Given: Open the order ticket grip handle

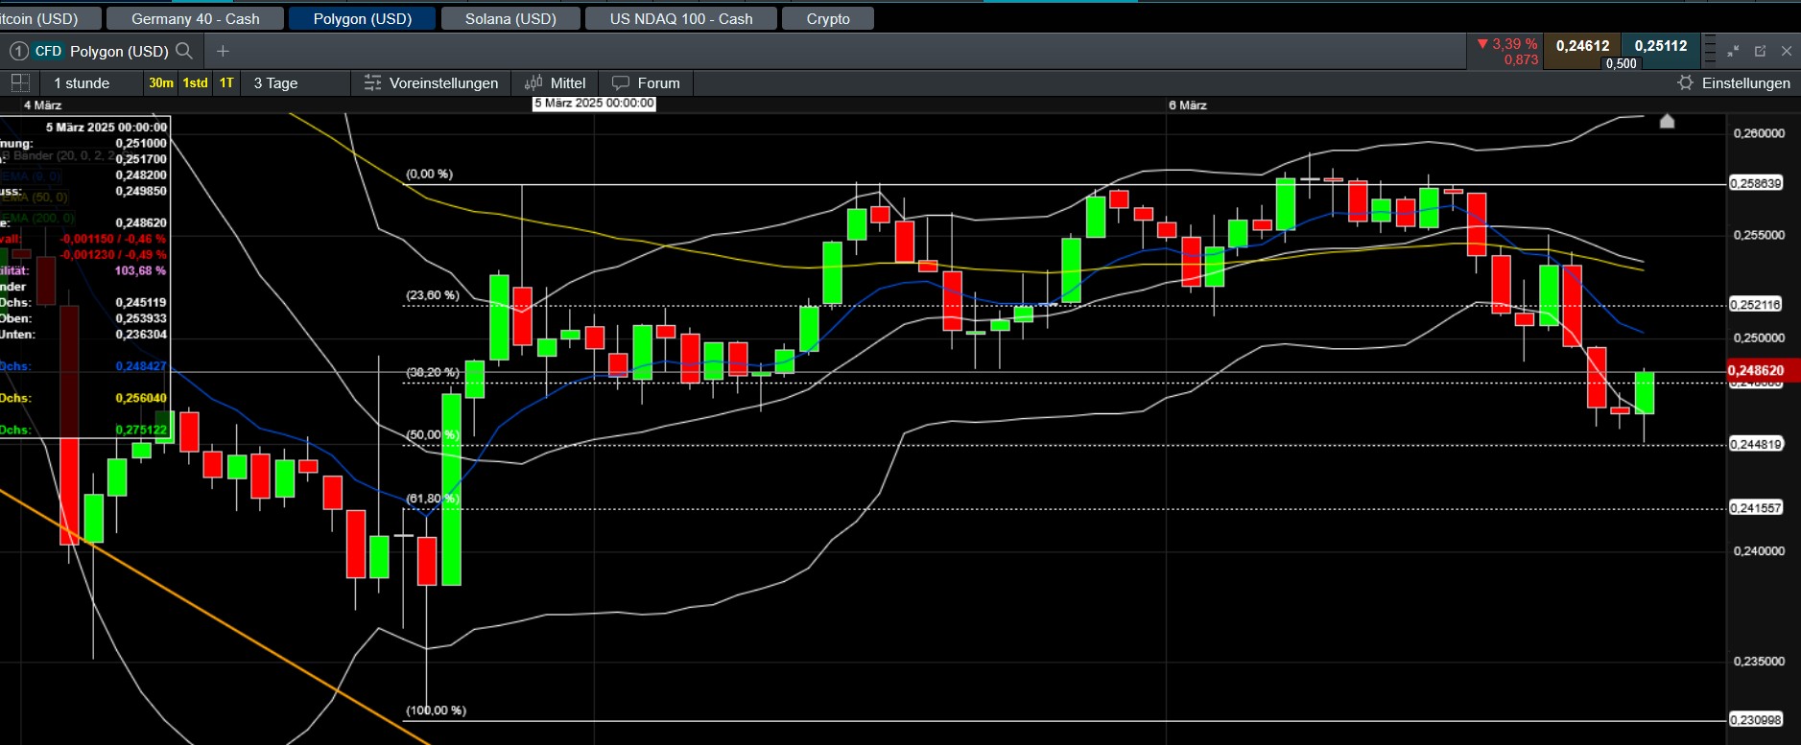Looking at the screenshot, I should click(1709, 51).
